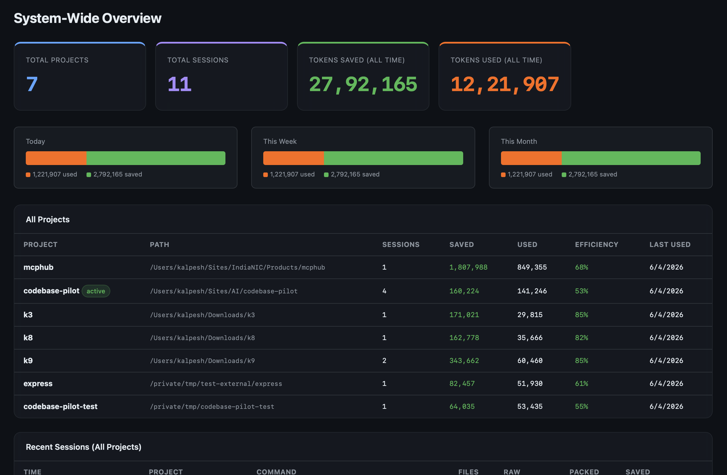Click the Command column header in Recent Sessions
This screenshot has height=475, width=727.
[276, 472]
